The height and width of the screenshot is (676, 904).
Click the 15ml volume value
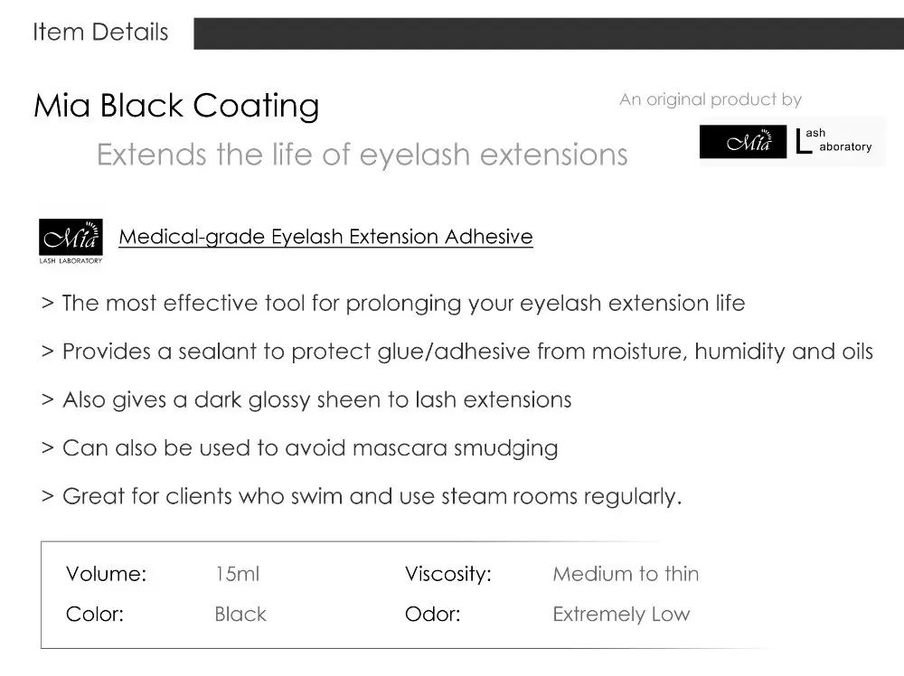(237, 574)
